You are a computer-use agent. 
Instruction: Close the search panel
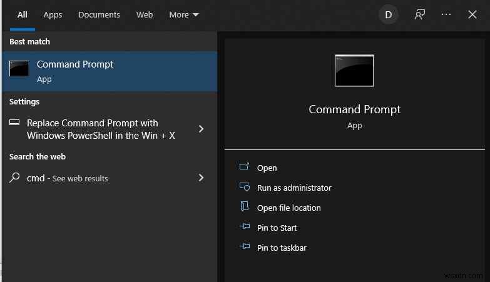(472, 14)
